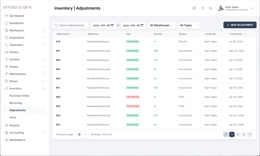Open adjustment #79 row
Viewport: 260px width, 156px height.
(154, 41)
